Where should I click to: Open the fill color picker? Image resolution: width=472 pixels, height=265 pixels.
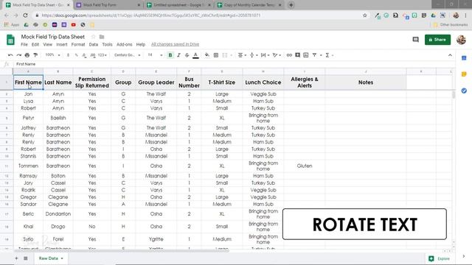(x=207, y=55)
